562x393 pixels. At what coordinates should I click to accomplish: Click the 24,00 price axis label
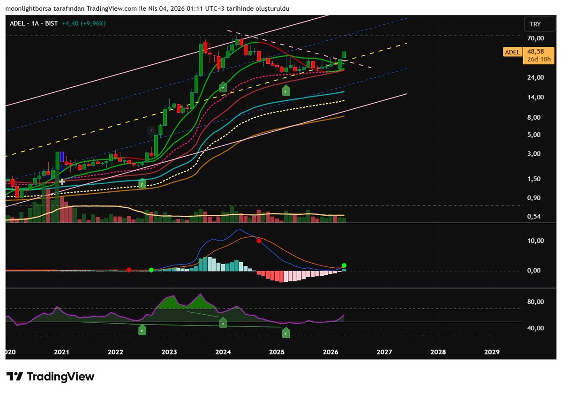click(535, 77)
